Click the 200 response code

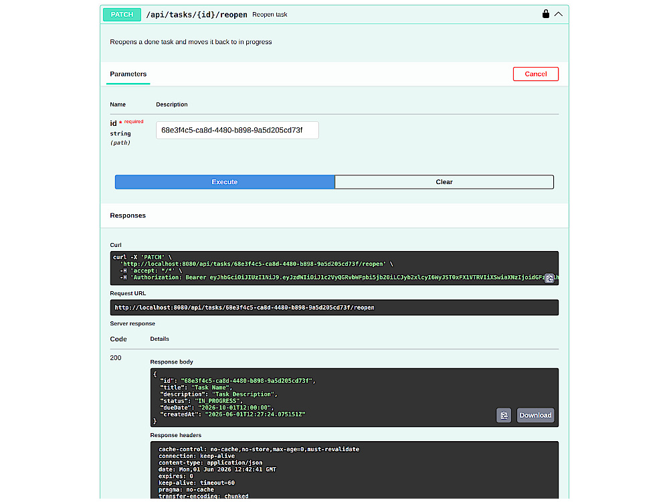(x=116, y=357)
